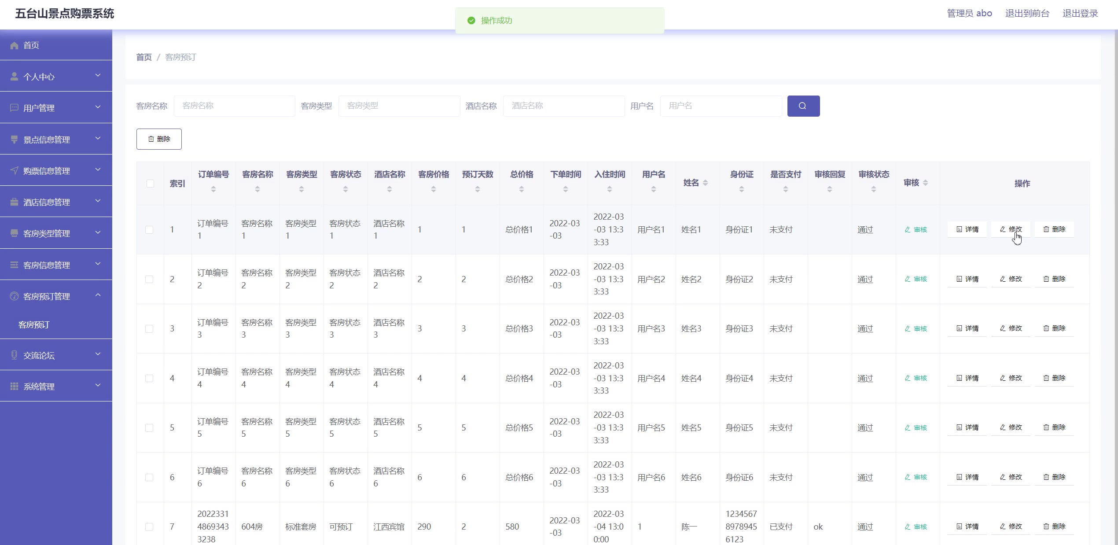Check the checkbox for row 6
The height and width of the screenshot is (545, 1118).
click(x=149, y=478)
